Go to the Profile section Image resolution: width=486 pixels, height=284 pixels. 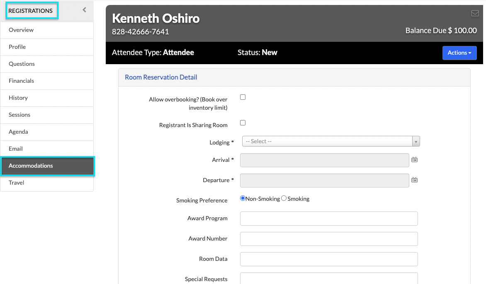point(47,47)
